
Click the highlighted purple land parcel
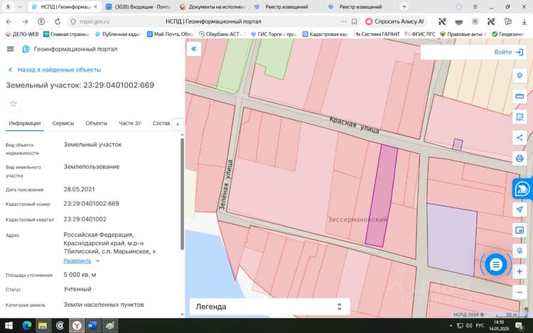pyautogui.click(x=382, y=195)
